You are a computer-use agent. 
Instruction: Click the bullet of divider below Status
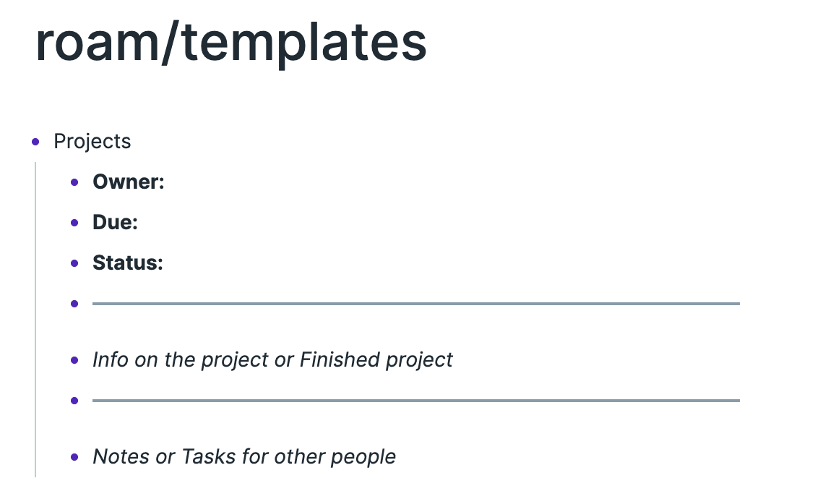point(74,304)
